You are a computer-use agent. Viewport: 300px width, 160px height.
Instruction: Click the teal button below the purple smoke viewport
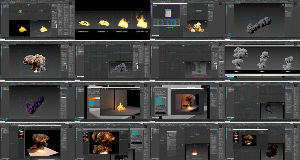tap(5, 119)
